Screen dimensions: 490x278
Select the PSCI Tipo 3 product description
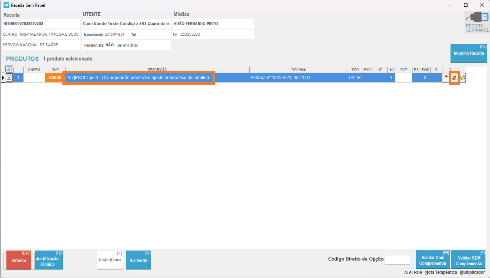(x=138, y=78)
